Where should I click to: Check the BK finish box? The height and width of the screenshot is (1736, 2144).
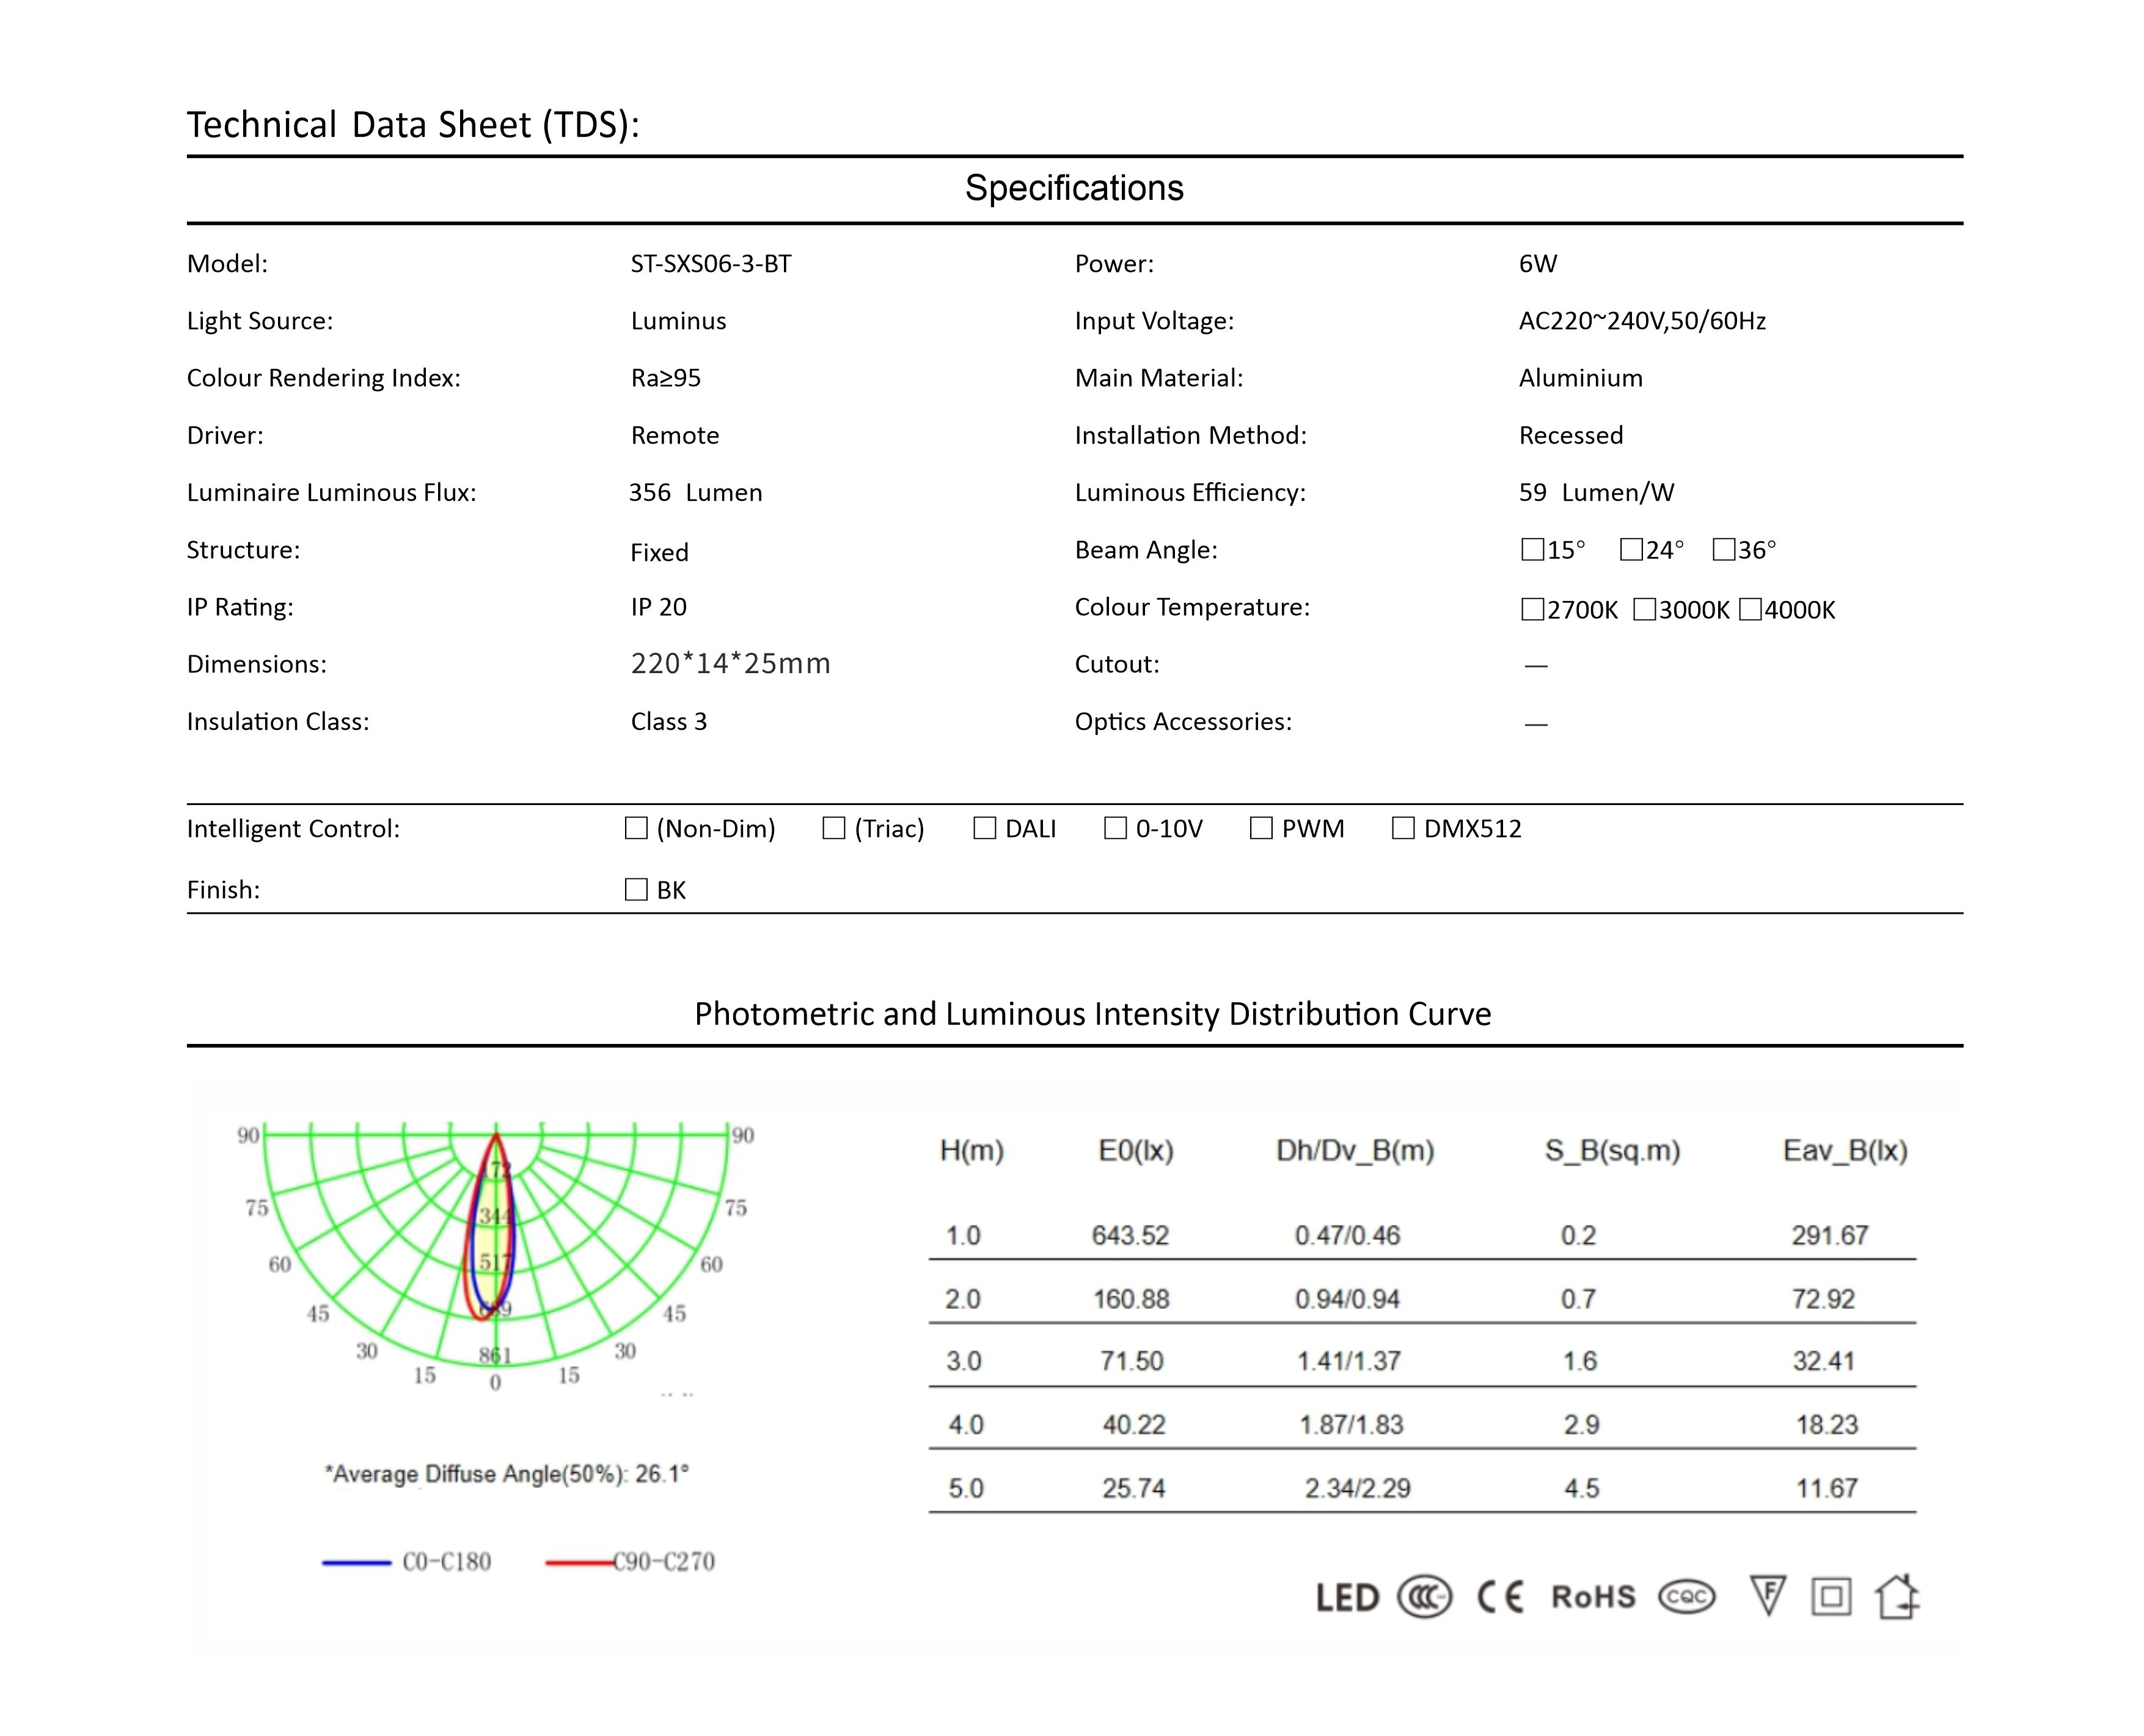pyautogui.click(x=636, y=890)
